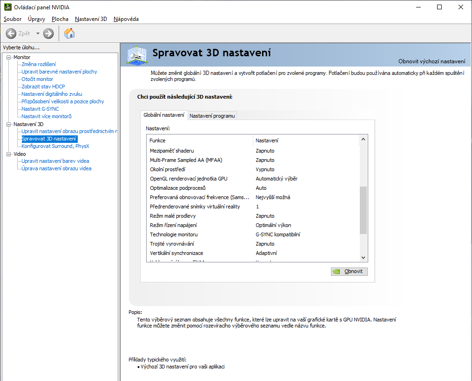Open Upravit nastavení barev videa
The image size is (472, 381).
click(55, 161)
